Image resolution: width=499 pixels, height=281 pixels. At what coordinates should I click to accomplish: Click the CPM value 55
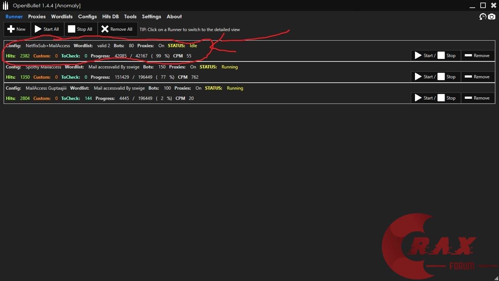189,56
